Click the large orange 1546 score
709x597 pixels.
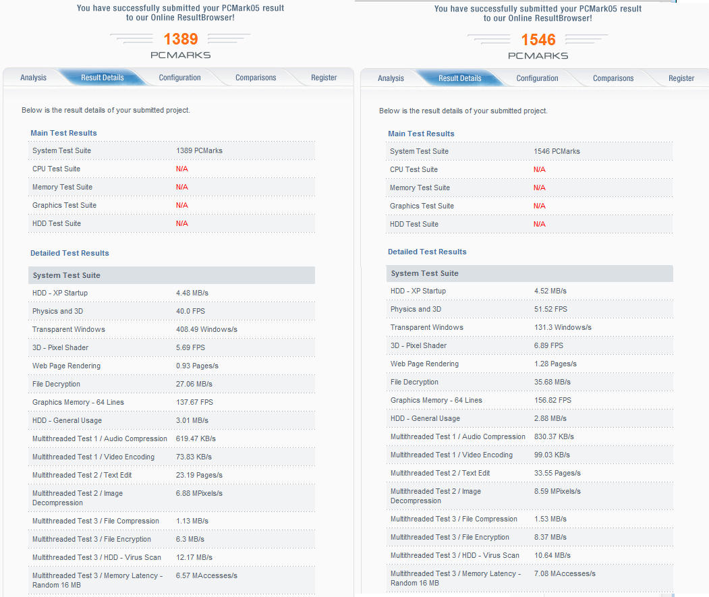(x=538, y=40)
